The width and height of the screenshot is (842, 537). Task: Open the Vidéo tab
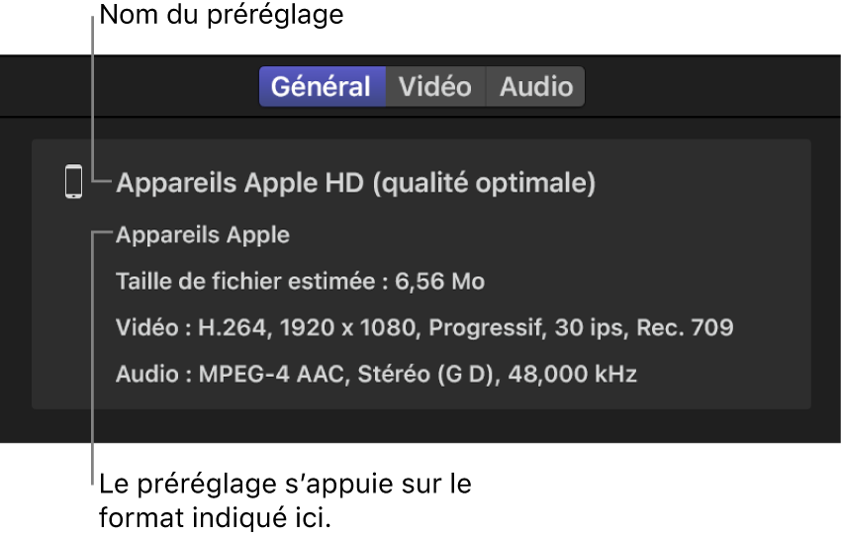coord(435,86)
